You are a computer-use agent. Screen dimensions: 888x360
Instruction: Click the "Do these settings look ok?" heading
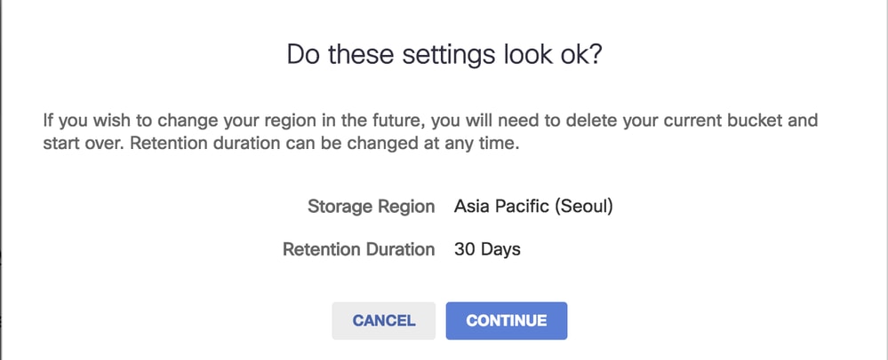tap(444, 55)
